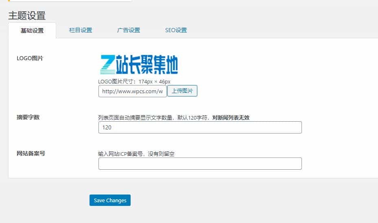Click the 对新闻列表无效 bold note
Screen dimensions: 378x223
pos(231,118)
